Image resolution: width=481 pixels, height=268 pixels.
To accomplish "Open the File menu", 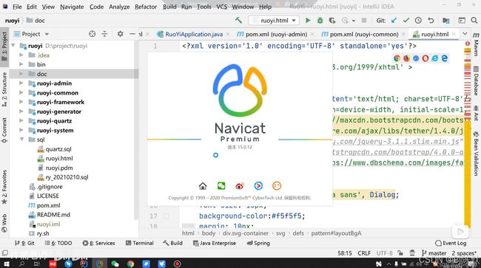I will (x=17, y=7).
